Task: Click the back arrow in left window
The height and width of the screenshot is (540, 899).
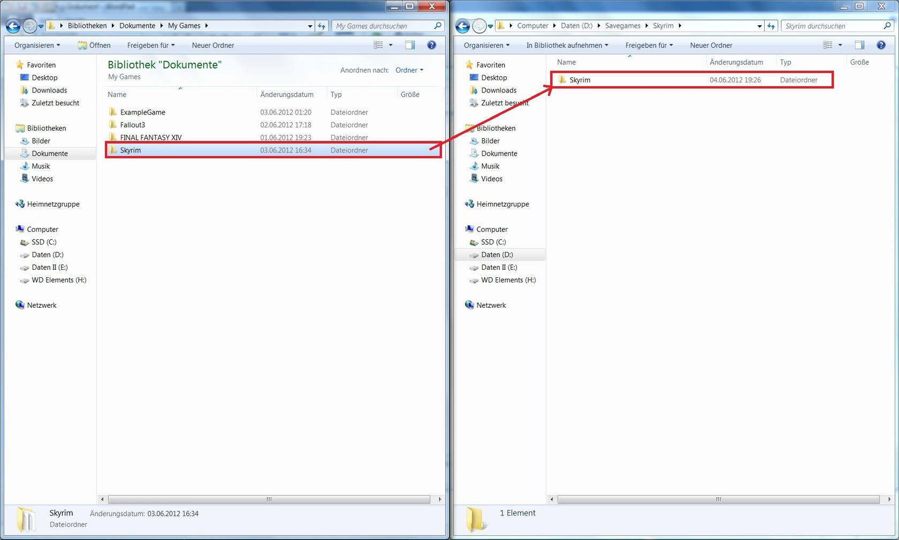Action: point(13,26)
